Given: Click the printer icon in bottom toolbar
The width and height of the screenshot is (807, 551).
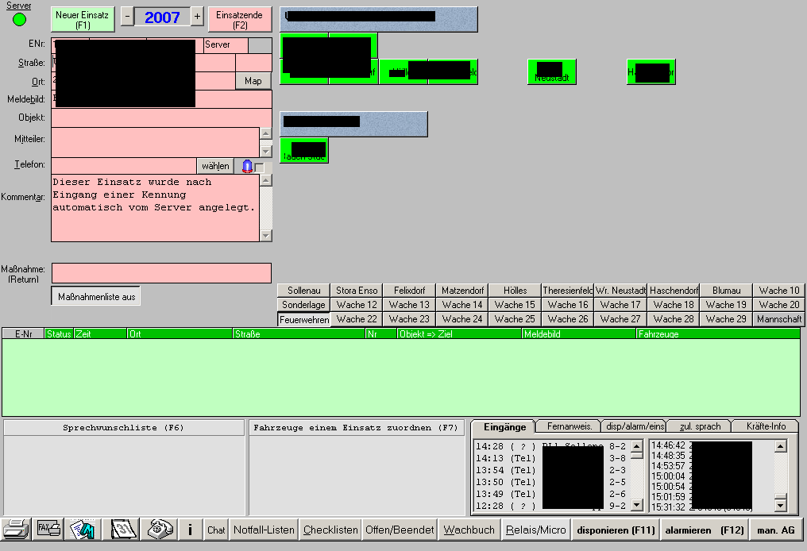Looking at the screenshot, I should (x=16, y=530).
